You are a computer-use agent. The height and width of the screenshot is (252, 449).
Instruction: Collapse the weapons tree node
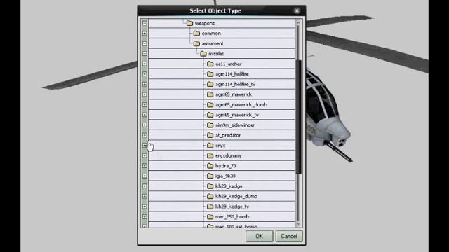[x=145, y=23]
